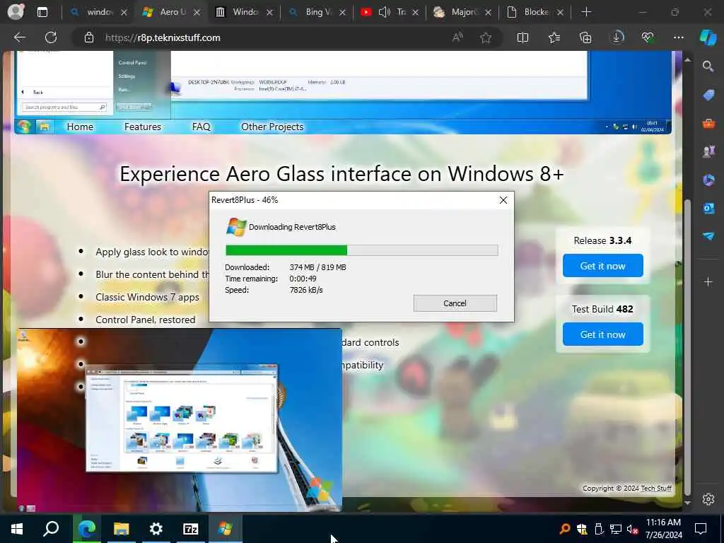724x543 pixels.
Task: Open Other Projects in page navigation
Action: 272,127
